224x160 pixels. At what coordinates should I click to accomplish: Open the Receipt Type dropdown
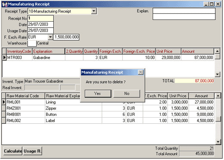[x=94, y=11]
